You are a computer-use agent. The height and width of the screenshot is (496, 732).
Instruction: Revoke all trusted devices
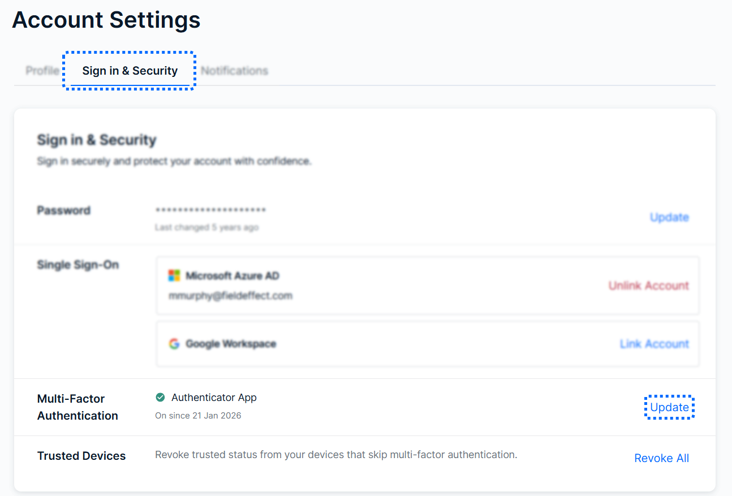coord(662,458)
